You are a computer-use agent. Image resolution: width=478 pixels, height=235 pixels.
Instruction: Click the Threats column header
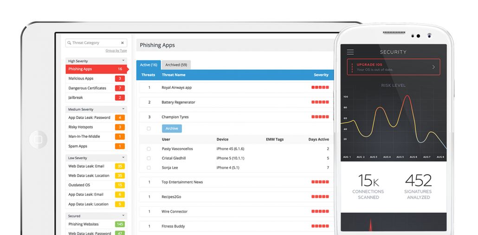[x=148, y=75]
